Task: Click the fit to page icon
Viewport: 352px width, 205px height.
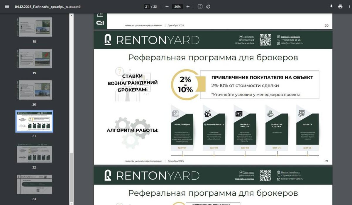Action: click(200, 6)
